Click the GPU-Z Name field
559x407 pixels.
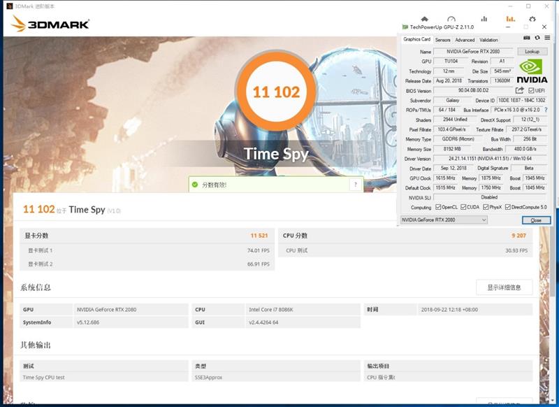pos(473,51)
